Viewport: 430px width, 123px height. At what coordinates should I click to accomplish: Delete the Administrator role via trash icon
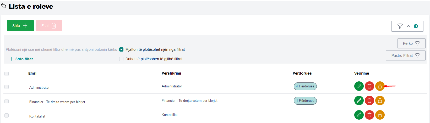coord(369,86)
